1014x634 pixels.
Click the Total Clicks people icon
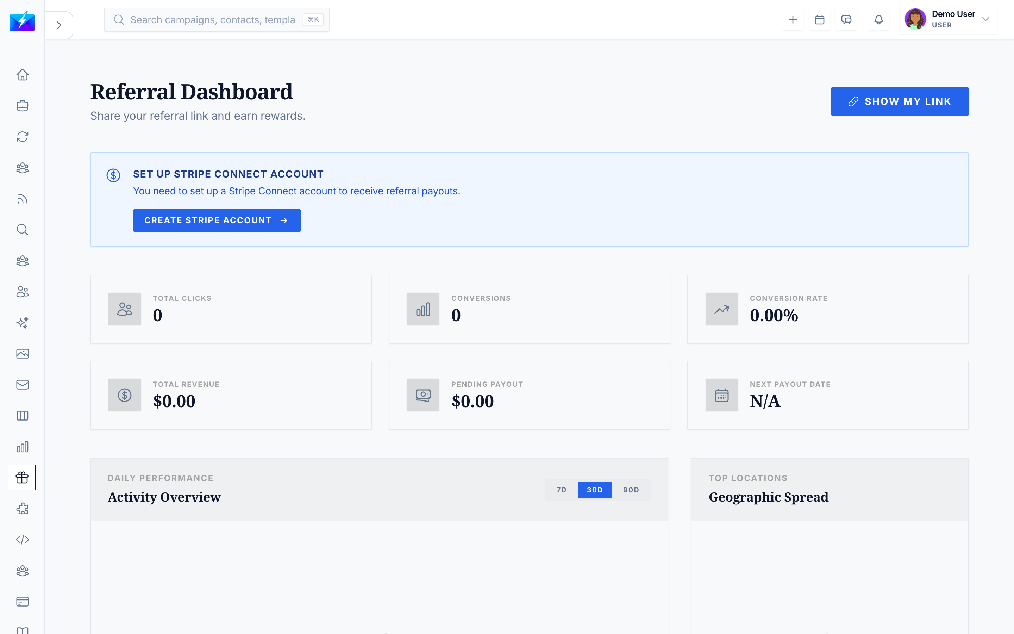124,309
